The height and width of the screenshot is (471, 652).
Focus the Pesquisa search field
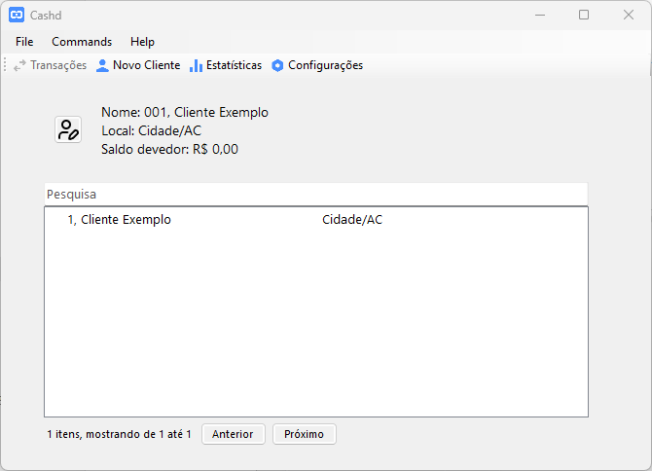coord(316,194)
